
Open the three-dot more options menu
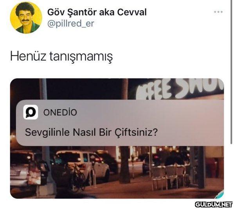(x=218, y=12)
